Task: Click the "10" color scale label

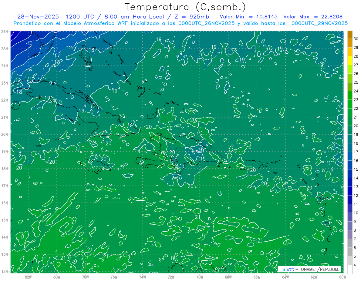Action: pyautogui.click(x=356, y=213)
